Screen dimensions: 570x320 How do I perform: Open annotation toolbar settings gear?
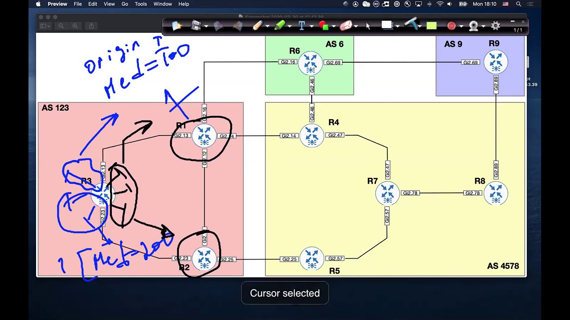pos(495,26)
